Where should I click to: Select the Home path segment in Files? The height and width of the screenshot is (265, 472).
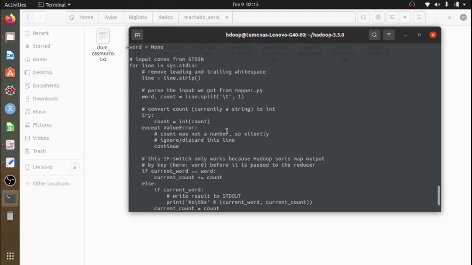(x=82, y=17)
